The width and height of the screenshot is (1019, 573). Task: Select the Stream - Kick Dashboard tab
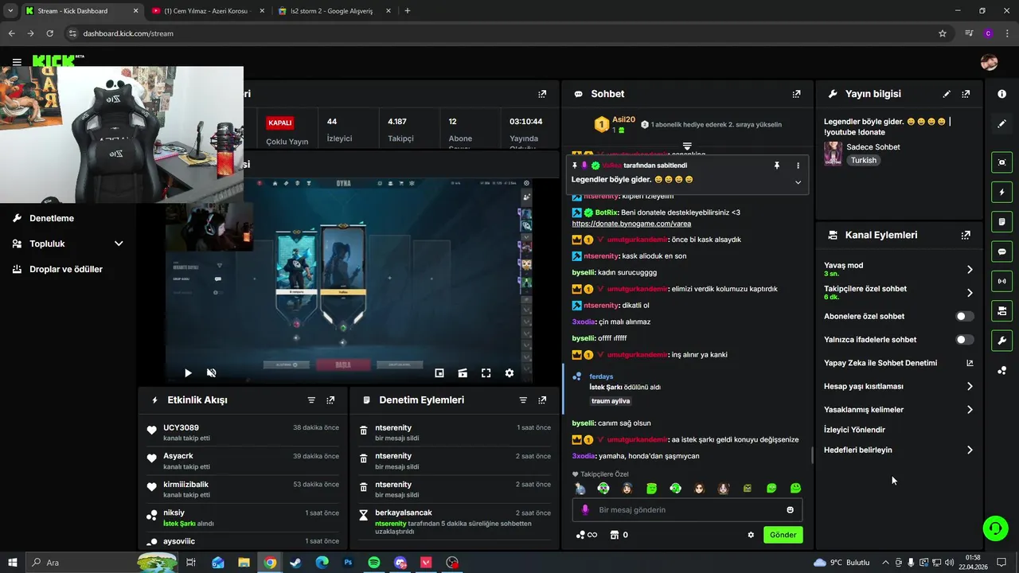point(81,11)
